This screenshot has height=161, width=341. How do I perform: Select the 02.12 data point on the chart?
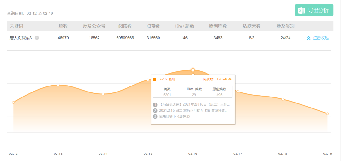(x=13, y=102)
